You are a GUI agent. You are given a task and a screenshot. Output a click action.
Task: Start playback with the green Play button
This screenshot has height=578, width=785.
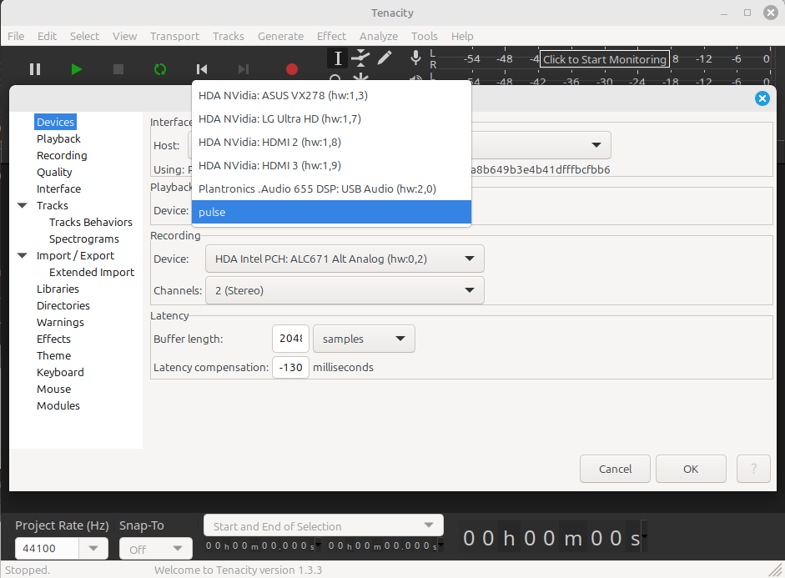tap(76, 69)
